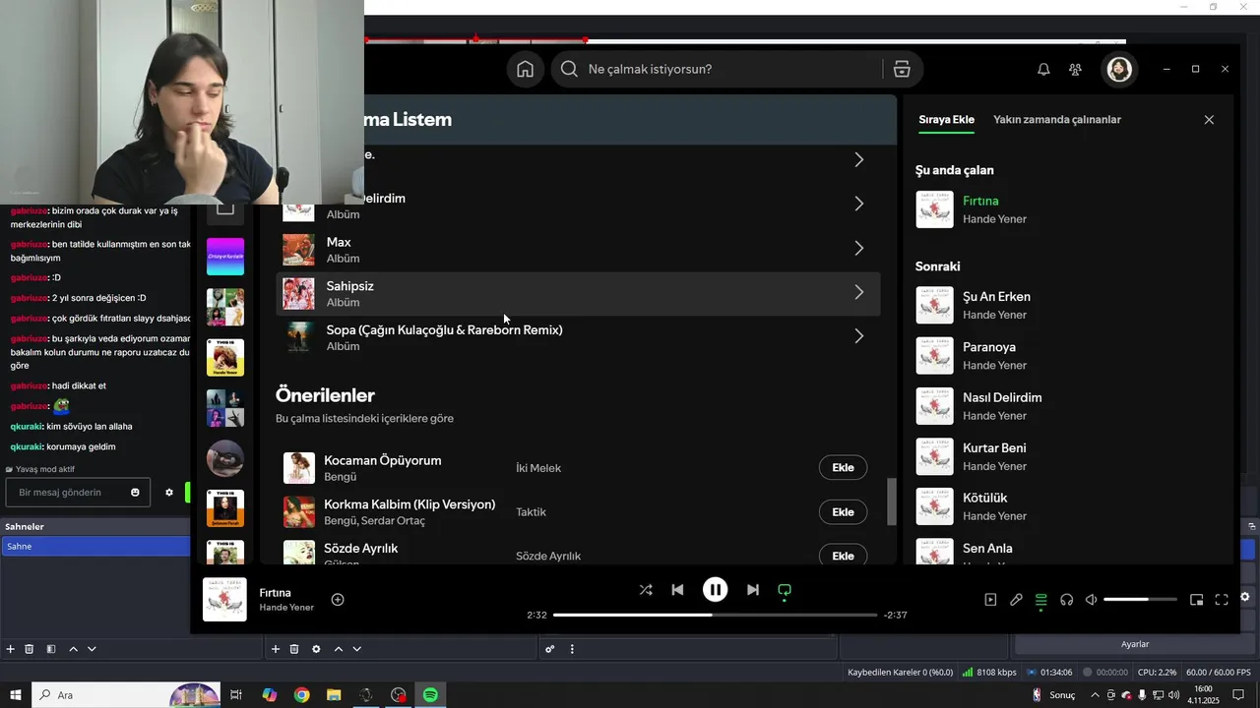The width and height of the screenshot is (1260, 708).
Task: Add a new scene in OBS
Action: 11,649
